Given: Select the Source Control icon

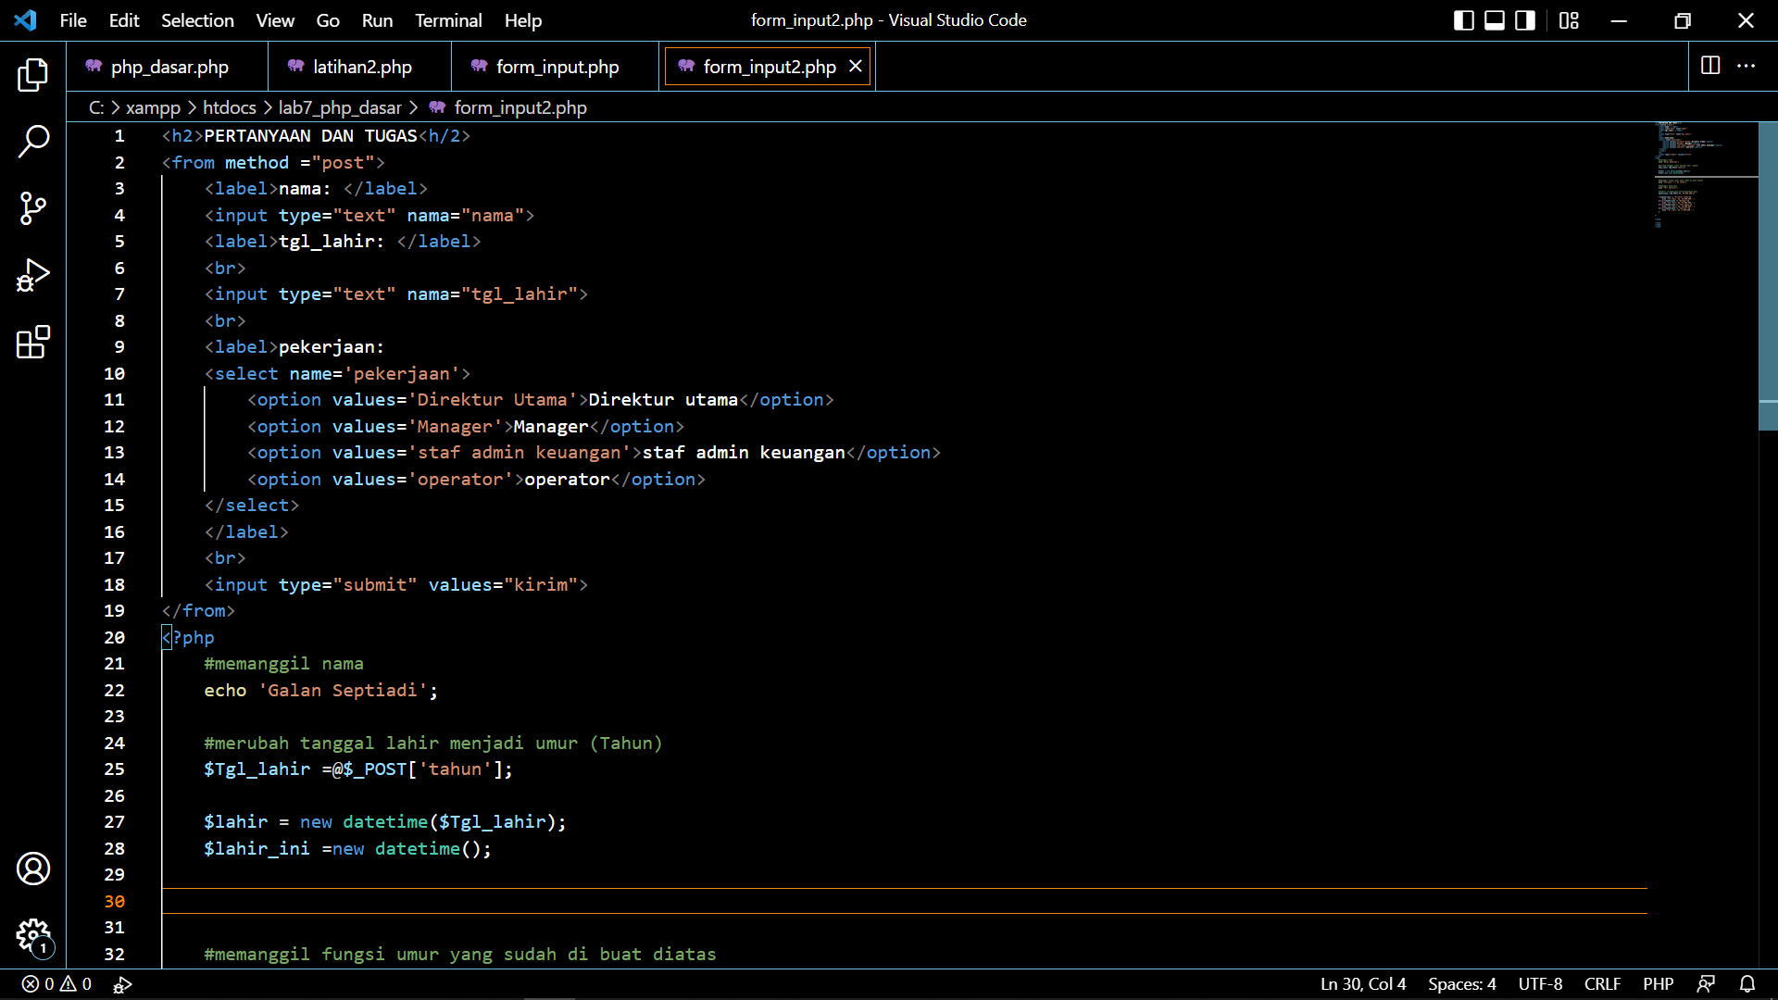Looking at the screenshot, I should (x=33, y=208).
